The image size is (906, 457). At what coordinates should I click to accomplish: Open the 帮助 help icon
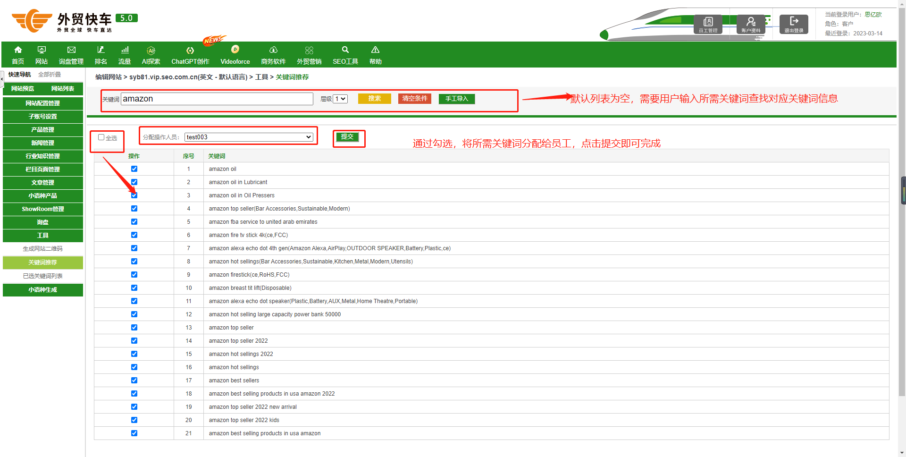(375, 50)
